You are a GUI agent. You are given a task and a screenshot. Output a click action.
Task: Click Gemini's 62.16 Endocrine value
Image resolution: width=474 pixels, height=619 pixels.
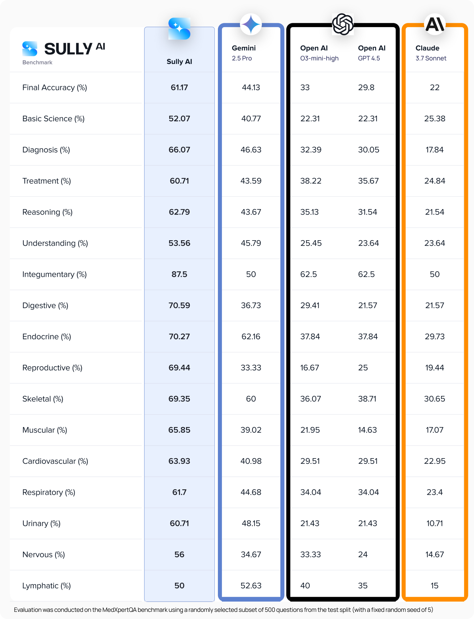pyautogui.click(x=251, y=336)
